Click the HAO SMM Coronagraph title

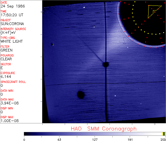(103, 129)
